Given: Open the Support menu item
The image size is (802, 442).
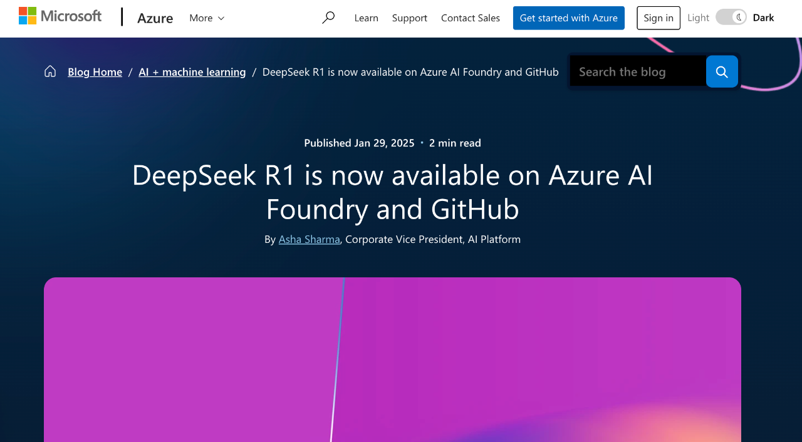Looking at the screenshot, I should (410, 18).
